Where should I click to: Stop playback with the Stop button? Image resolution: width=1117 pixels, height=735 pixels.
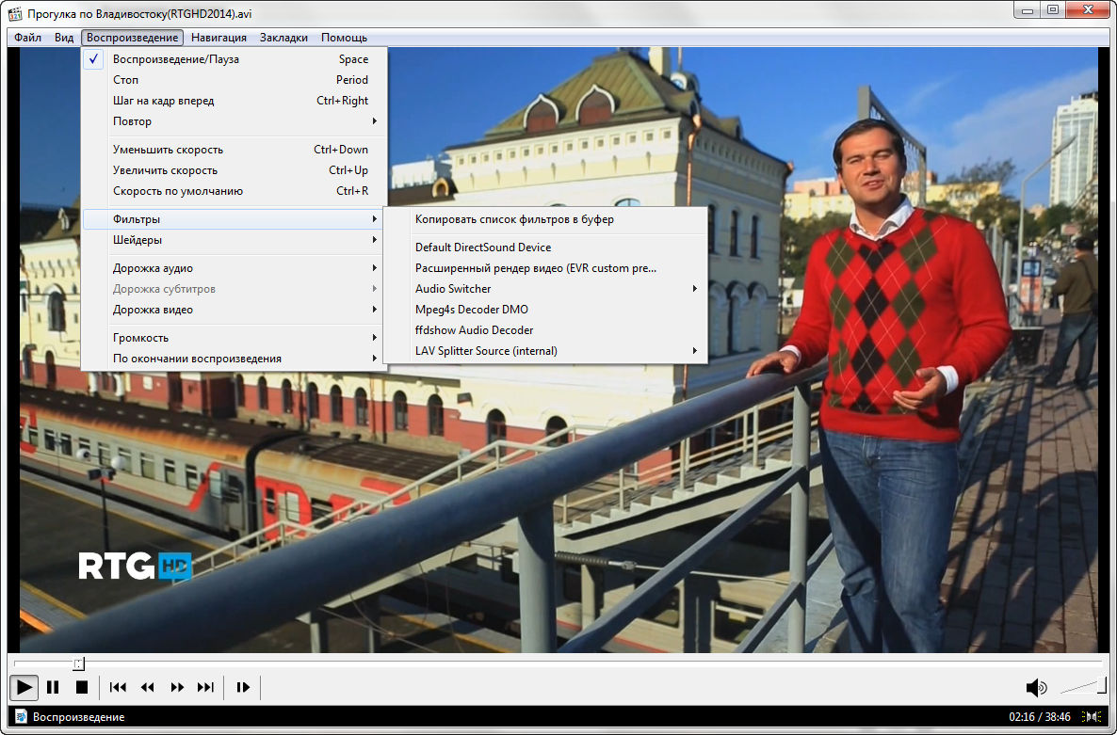[82, 687]
